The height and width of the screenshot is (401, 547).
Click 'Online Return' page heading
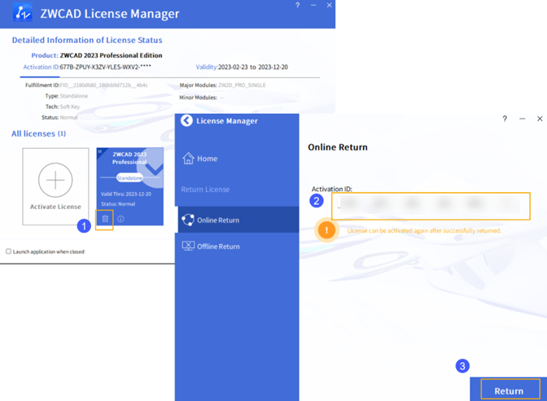pos(338,147)
